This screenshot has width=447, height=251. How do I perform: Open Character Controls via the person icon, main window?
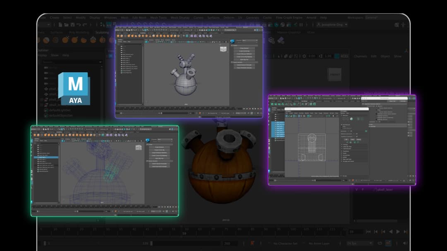pos(403,25)
